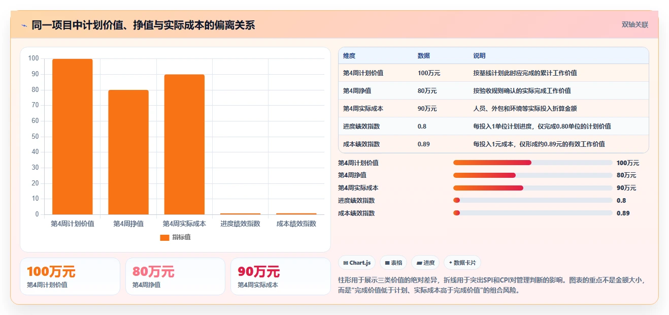Click the 第4周计划价值 progress bar
The image size is (669, 315).
pyautogui.click(x=532, y=163)
